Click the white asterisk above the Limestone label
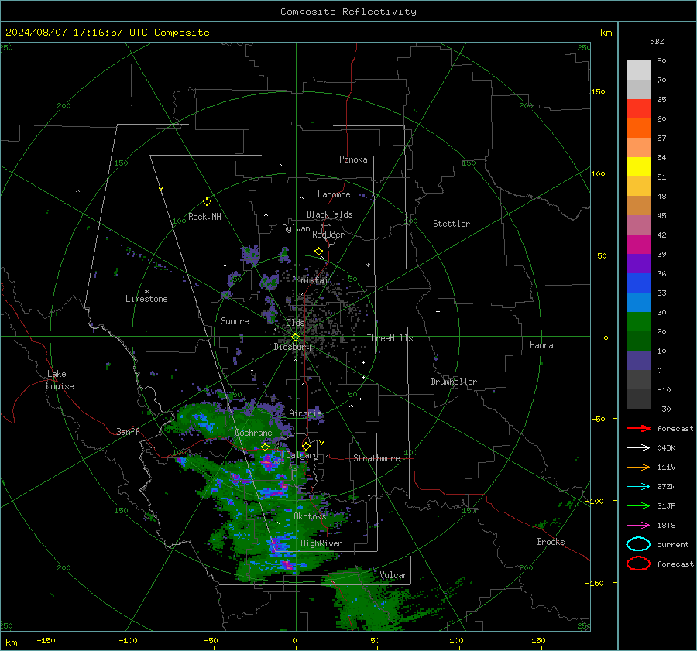 click(x=146, y=292)
